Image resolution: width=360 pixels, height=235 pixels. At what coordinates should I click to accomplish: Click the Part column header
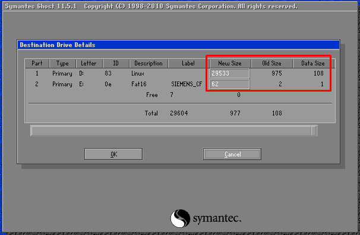[x=37, y=64]
